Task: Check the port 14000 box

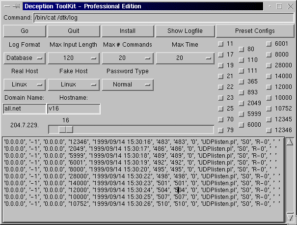Action: pos(269,76)
